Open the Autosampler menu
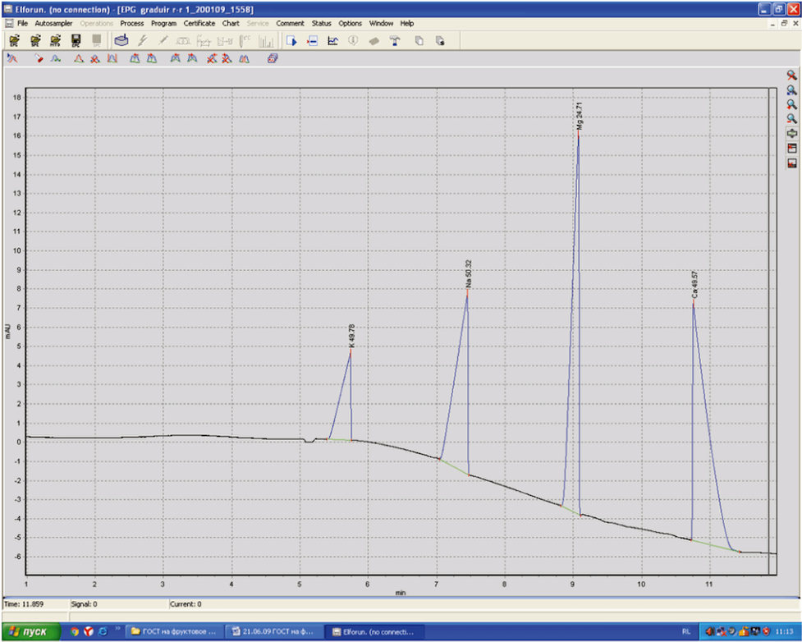The height and width of the screenshot is (642, 802). tap(53, 23)
